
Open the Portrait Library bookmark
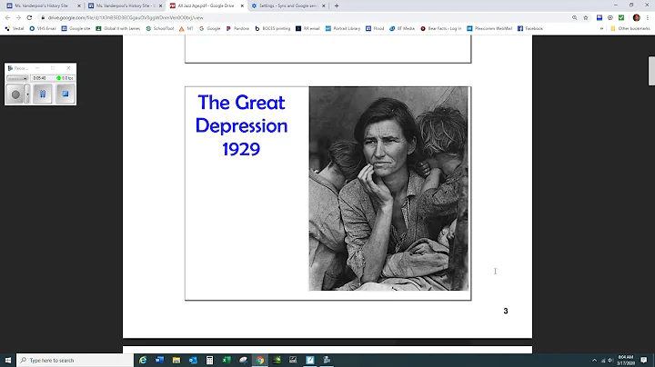point(343,28)
